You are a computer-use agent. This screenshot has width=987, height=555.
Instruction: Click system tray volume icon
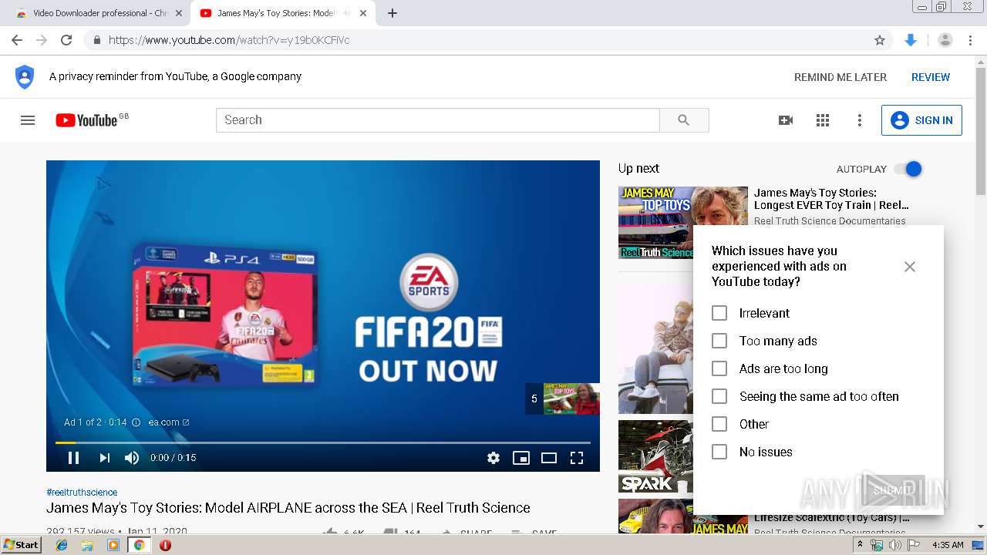894,545
